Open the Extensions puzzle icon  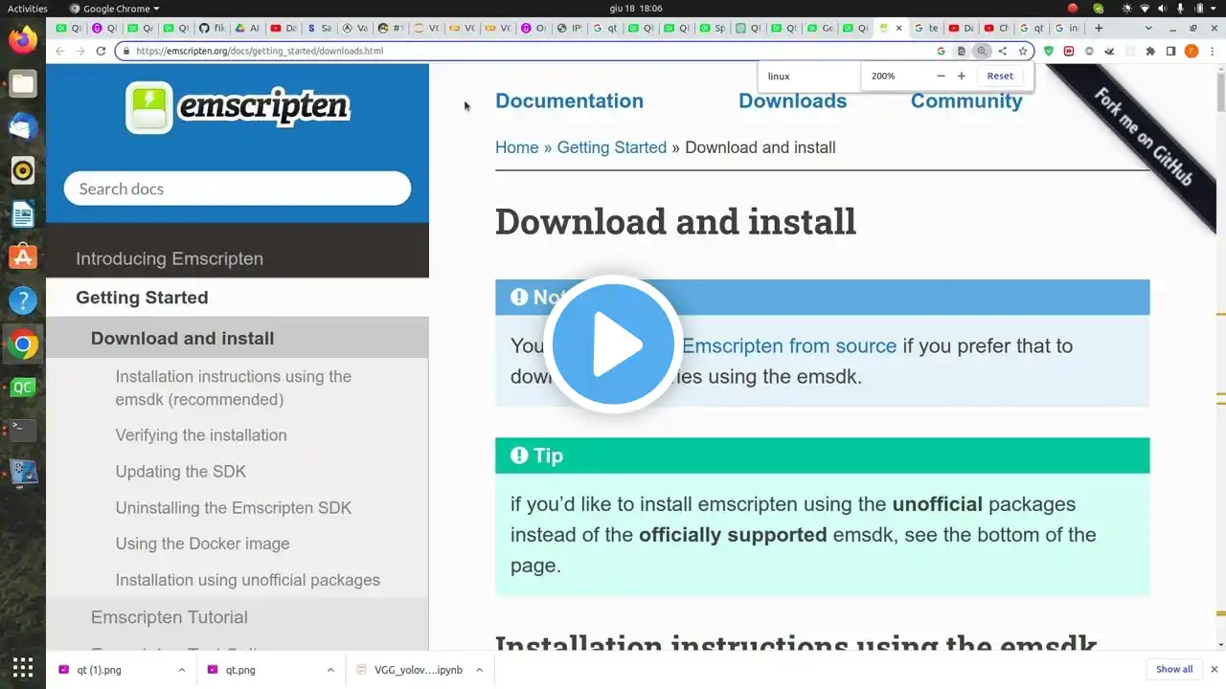1150,51
